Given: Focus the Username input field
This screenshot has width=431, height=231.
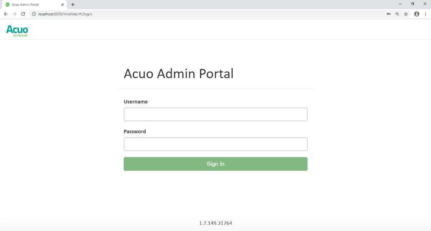Looking at the screenshot, I should (215, 114).
